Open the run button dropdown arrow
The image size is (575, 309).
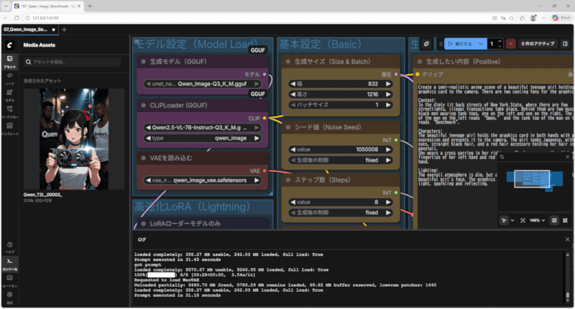[481, 44]
